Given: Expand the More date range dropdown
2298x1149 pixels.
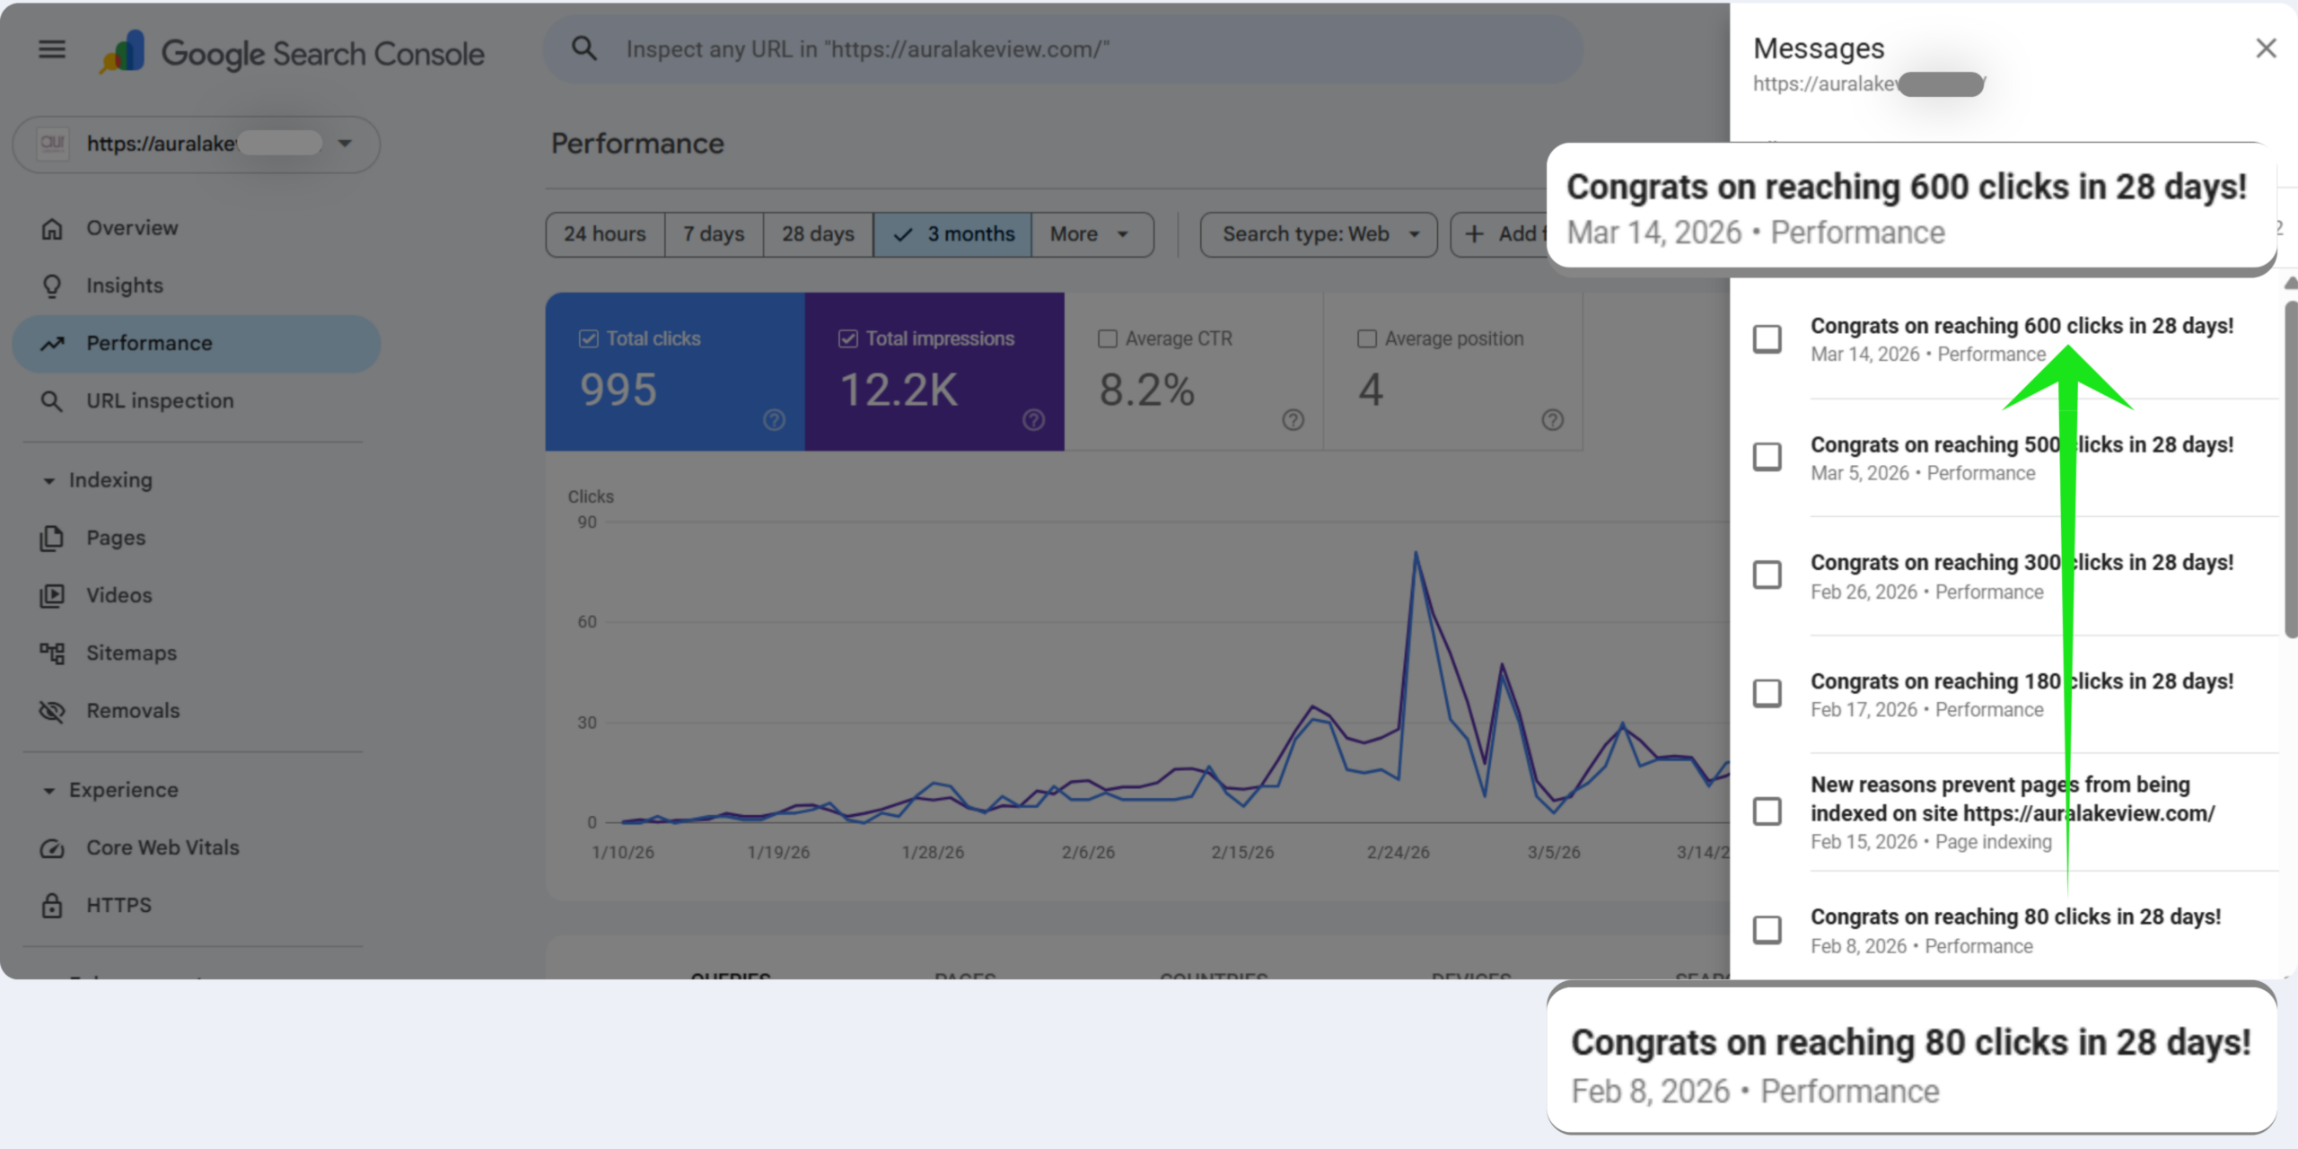Looking at the screenshot, I should (x=1092, y=234).
